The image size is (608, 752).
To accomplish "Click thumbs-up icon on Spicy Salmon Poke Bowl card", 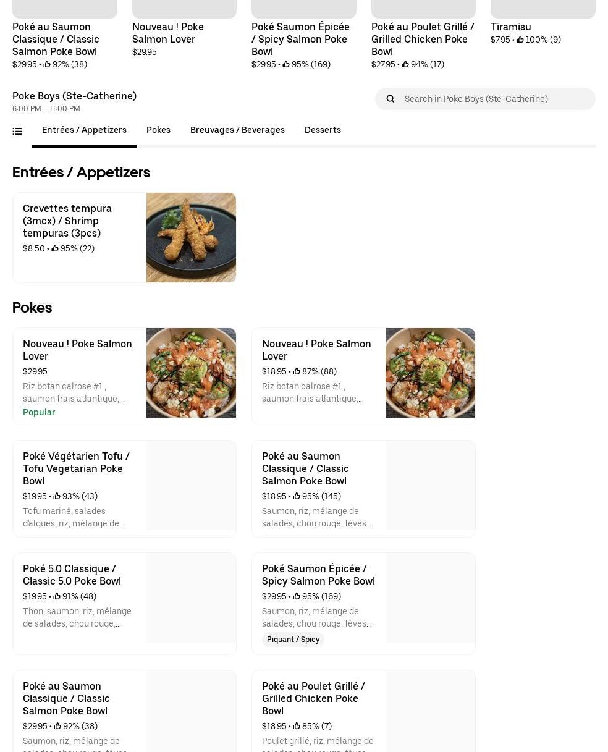I will tap(297, 596).
